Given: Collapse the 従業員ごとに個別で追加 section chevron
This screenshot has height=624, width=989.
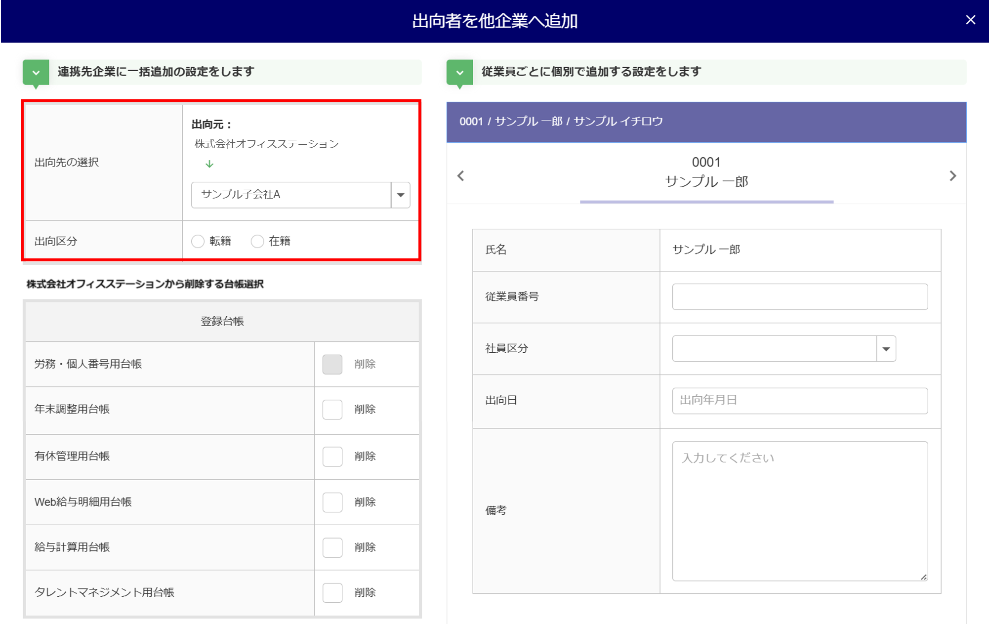Looking at the screenshot, I should point(459,73).
